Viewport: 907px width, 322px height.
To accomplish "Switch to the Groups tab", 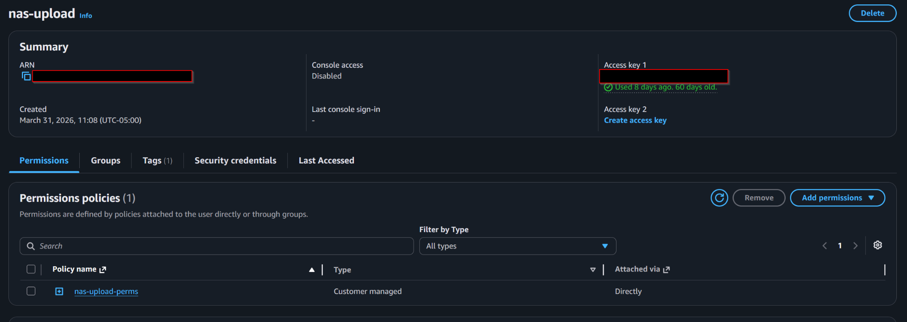I will [105, 161].
